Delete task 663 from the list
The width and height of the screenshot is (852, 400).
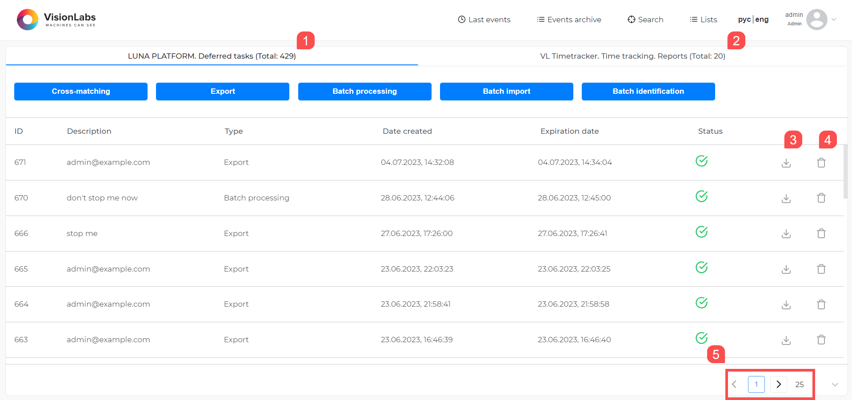tap(821, 340)
